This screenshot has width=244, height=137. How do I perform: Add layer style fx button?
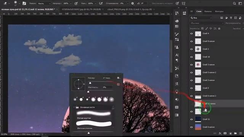point(220,133)
